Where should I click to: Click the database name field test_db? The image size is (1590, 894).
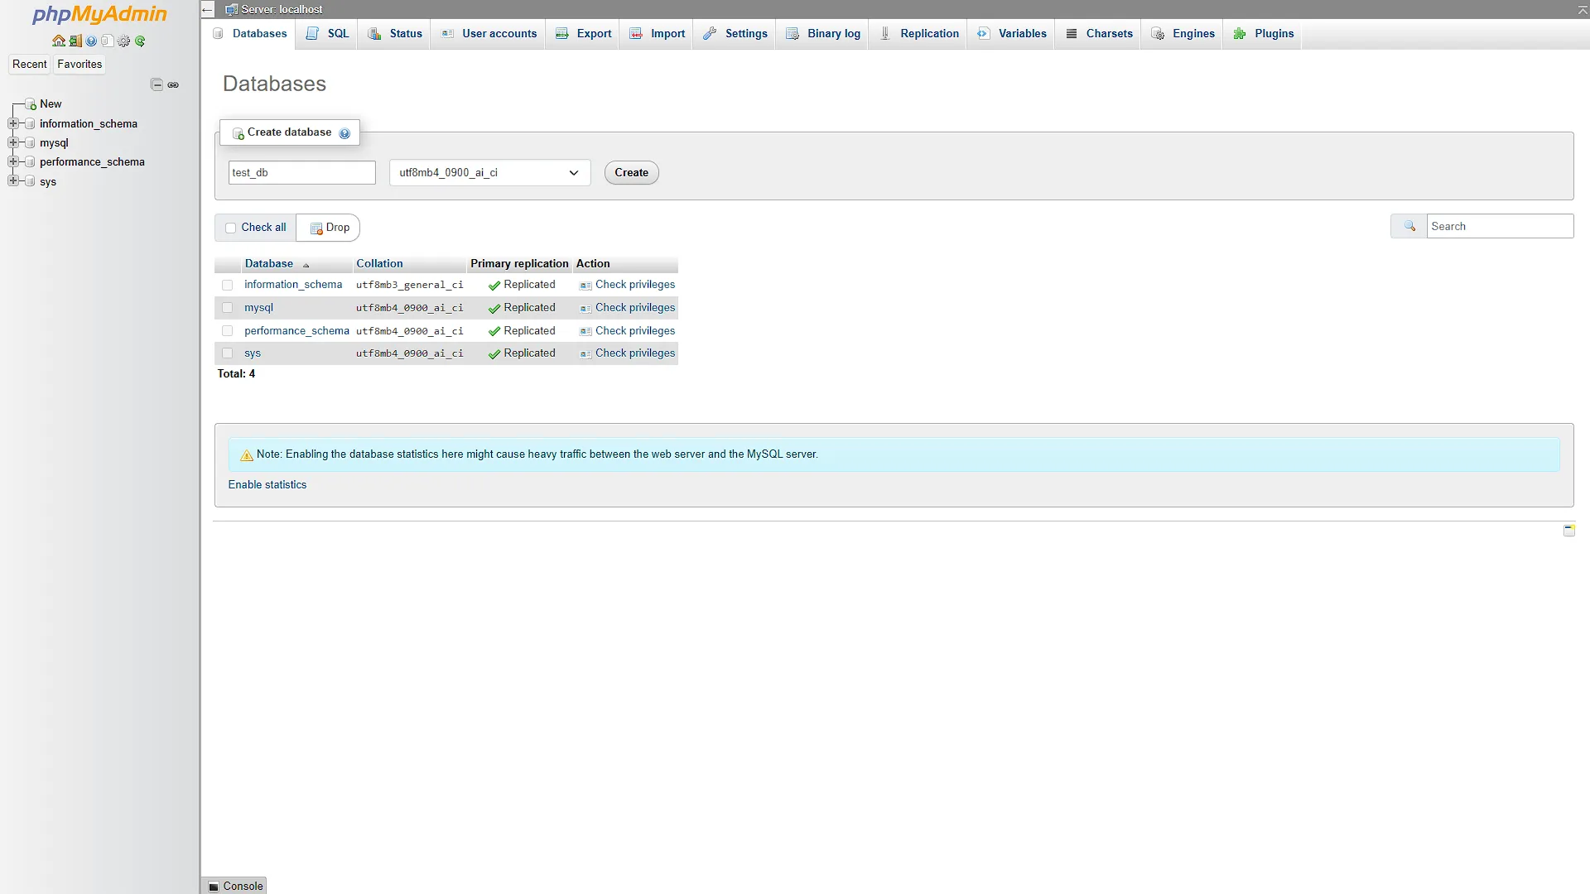coord(302,173)
